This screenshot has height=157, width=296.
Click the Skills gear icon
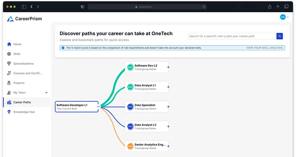coord(9,54)
